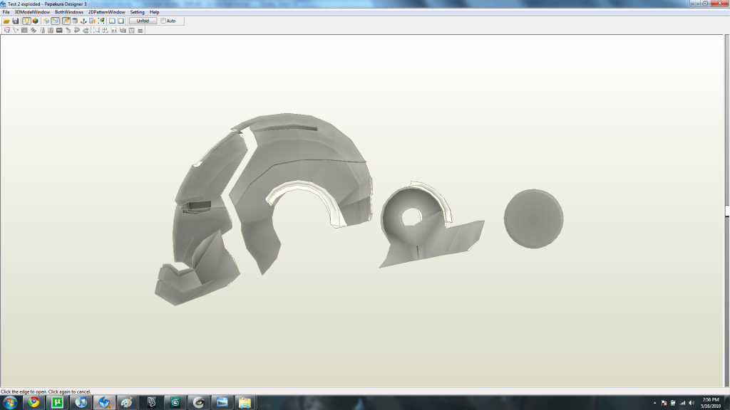Open the Help menu
The image size is (730, 410).
(x=154, y=12)
